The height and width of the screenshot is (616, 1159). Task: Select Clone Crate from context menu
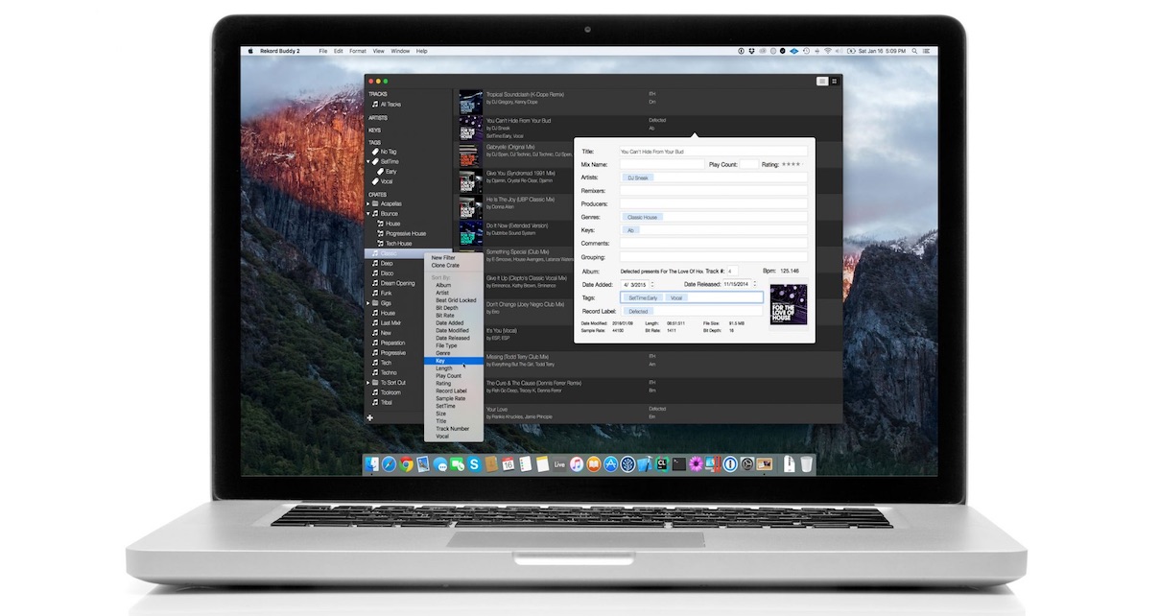[x=445, y=265]
